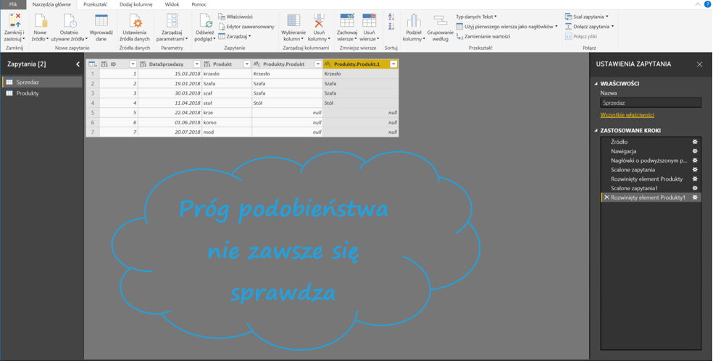Click gear icon next to Źródło step
The height and width of the screenshot is (363, 713).
[x=695, y=142]
